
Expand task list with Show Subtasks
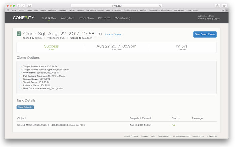pyautogui.click(x=25, y=107)
